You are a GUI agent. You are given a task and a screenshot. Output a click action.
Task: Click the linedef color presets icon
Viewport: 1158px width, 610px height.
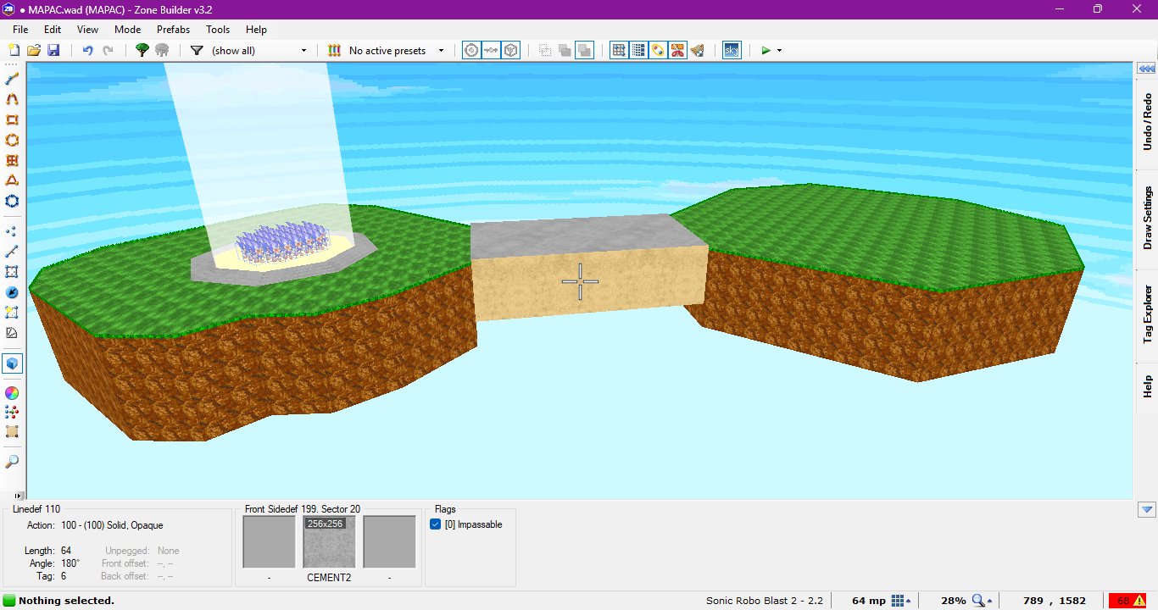(334, 51)
